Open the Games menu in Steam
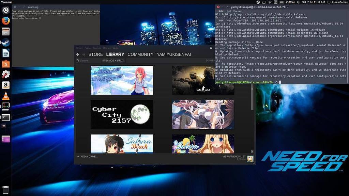 click(x=107, y=48)
